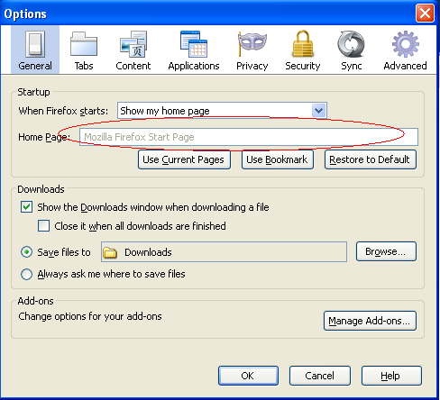Click the Change options for your add-ons text
Image resolution: width=440 pixels, height=400 pixels.
tap(90, 316)
